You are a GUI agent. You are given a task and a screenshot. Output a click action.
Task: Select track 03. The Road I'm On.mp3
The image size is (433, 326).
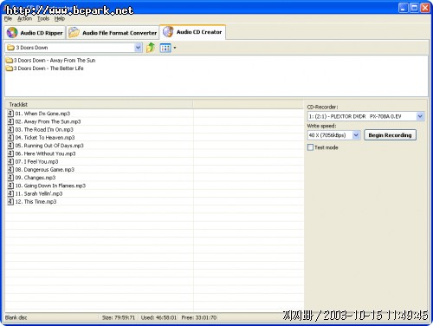44,129
